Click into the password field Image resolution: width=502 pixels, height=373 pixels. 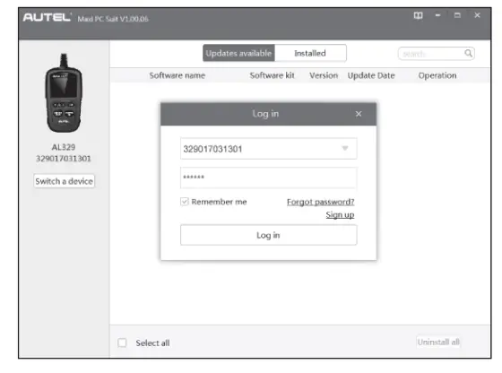pyautogui.click(x=268, y=178)
